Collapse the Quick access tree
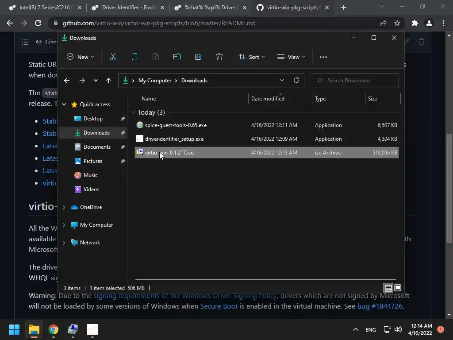 [64, 104]
